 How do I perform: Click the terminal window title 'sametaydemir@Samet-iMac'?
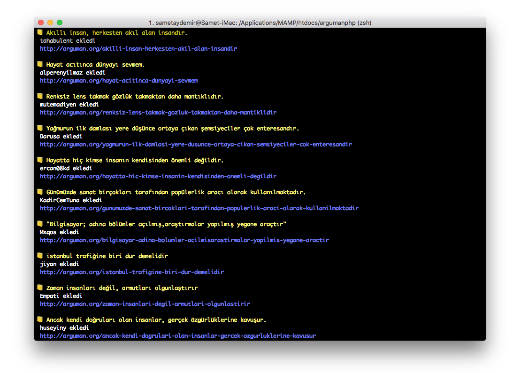coord(260,23)
